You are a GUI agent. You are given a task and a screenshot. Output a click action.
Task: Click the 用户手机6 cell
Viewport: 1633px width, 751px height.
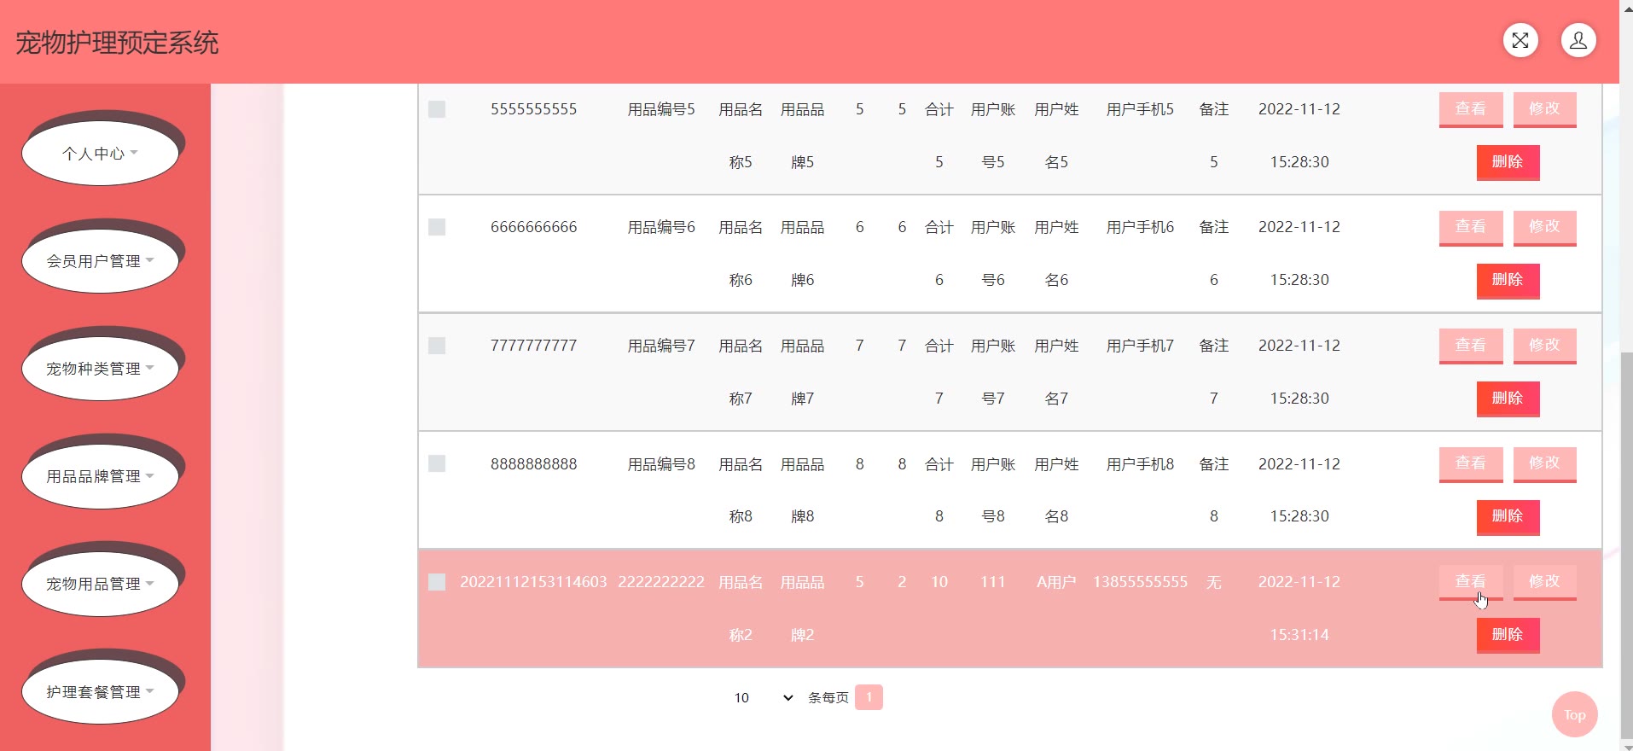click(x=1140, y=227)
